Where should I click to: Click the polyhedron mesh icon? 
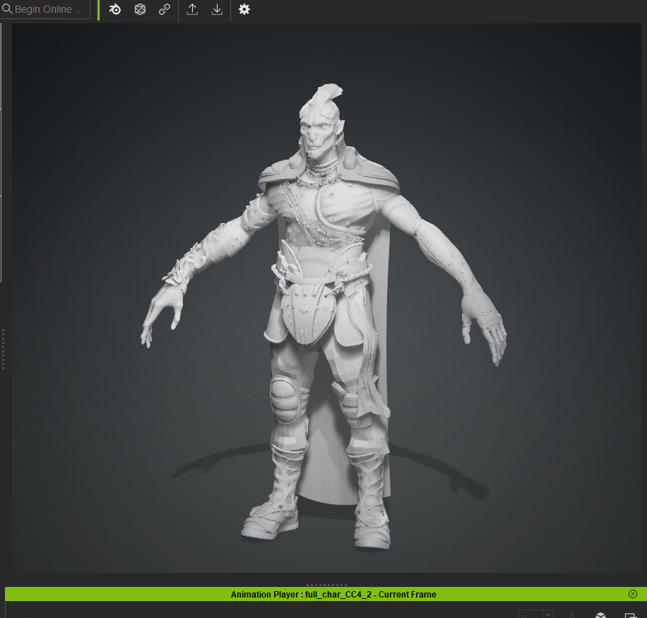(x=140, y=9)
